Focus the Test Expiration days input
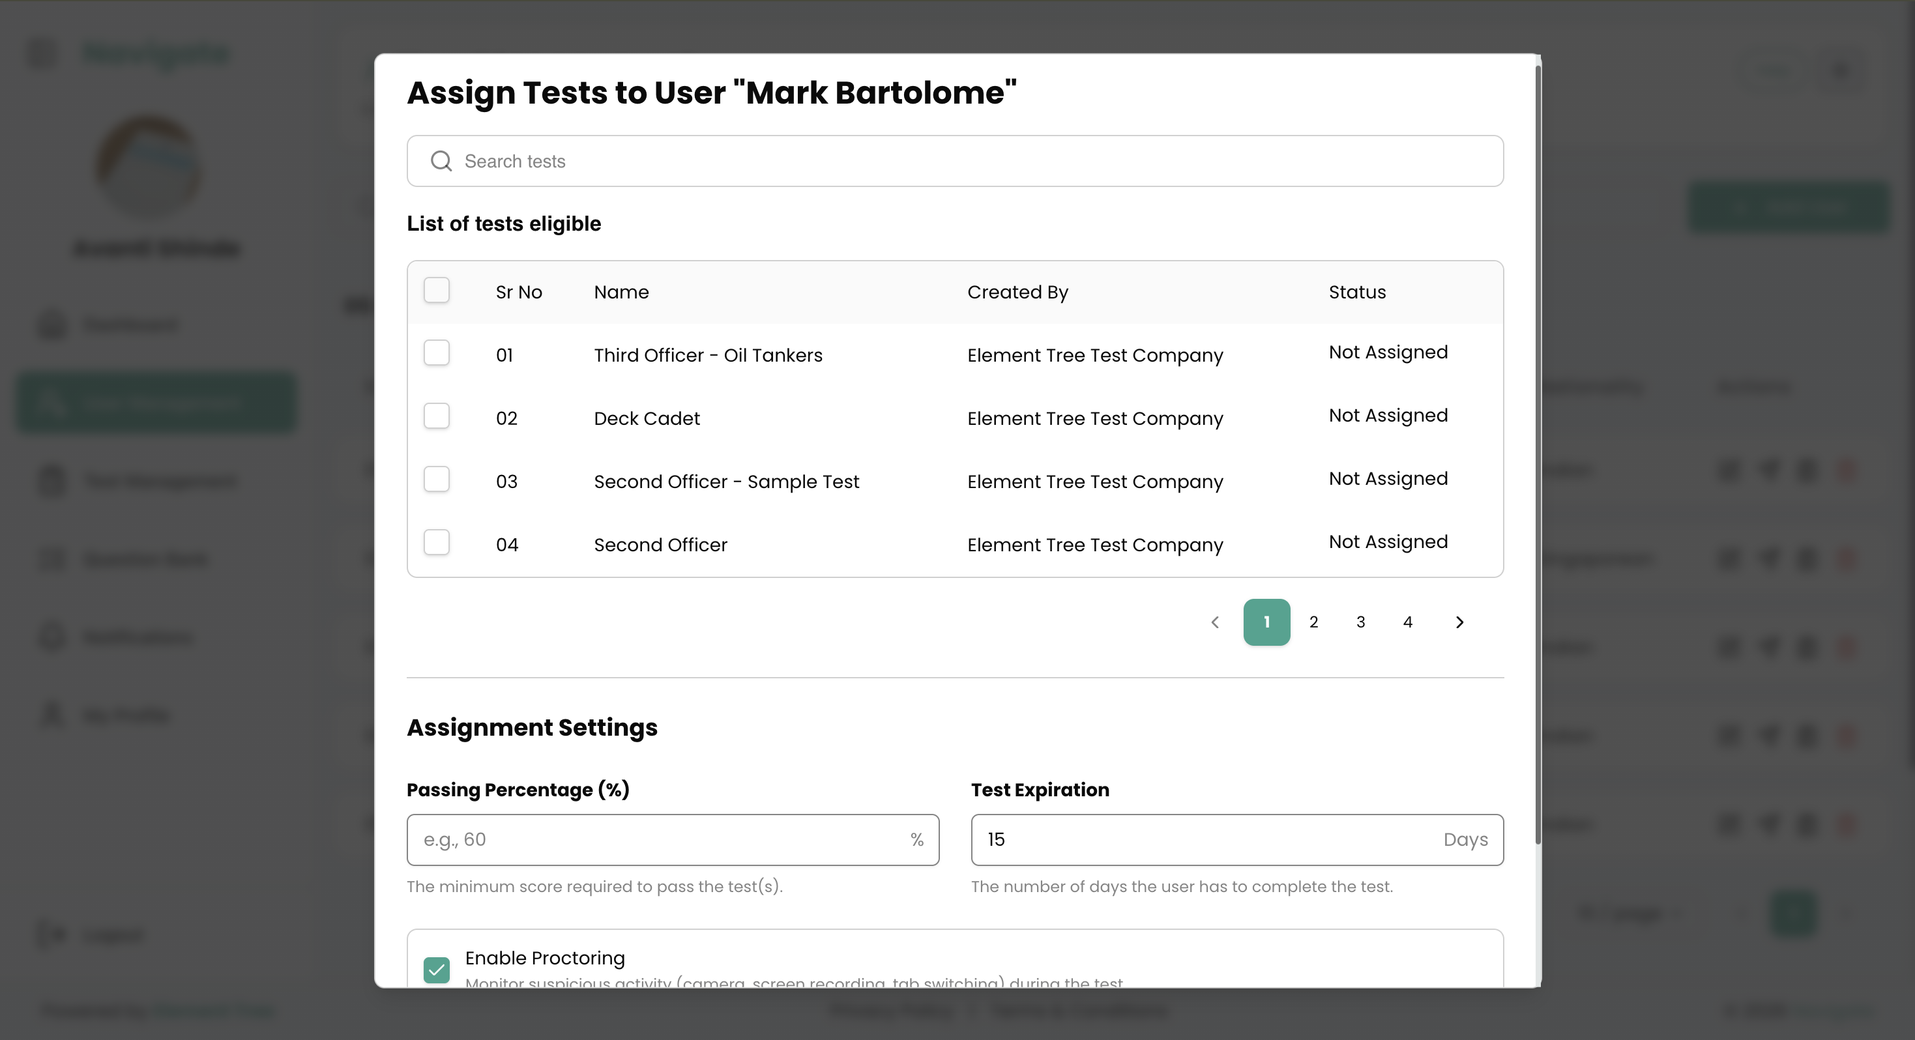 pyautogui.click(x=1237, y=839)
